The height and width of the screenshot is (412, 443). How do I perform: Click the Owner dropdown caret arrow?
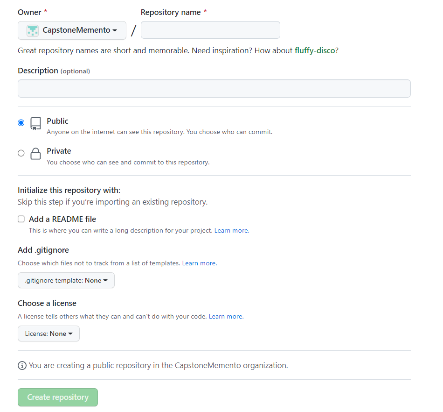pyautogui.click(x=115, y=30)
